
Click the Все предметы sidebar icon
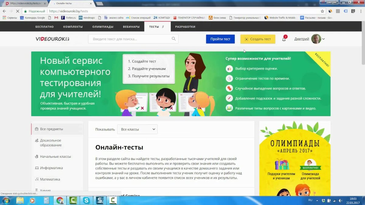[x=36, y=129]
